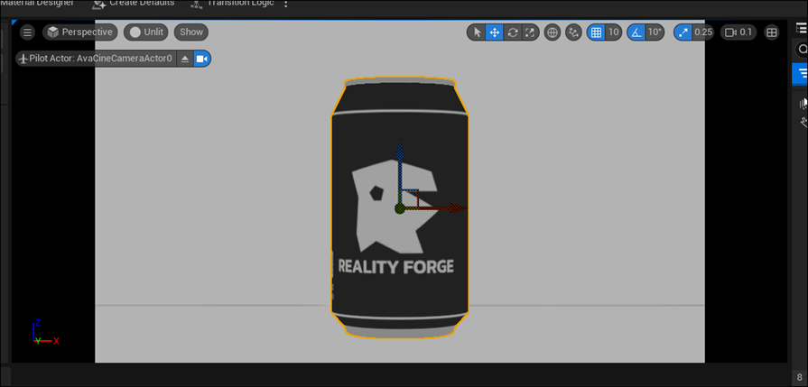Open the Perspective view mode dropdown

pos(79,32)
